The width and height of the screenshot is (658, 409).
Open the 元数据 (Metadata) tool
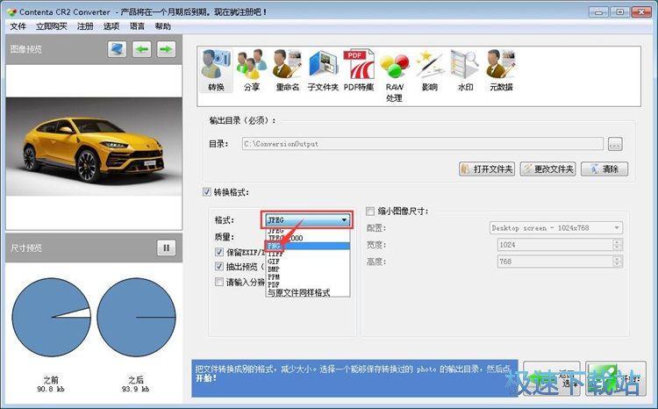point(501,70)
